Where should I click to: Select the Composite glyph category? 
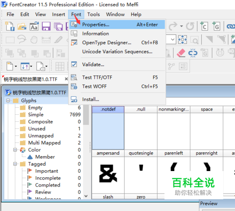point(40,122)
